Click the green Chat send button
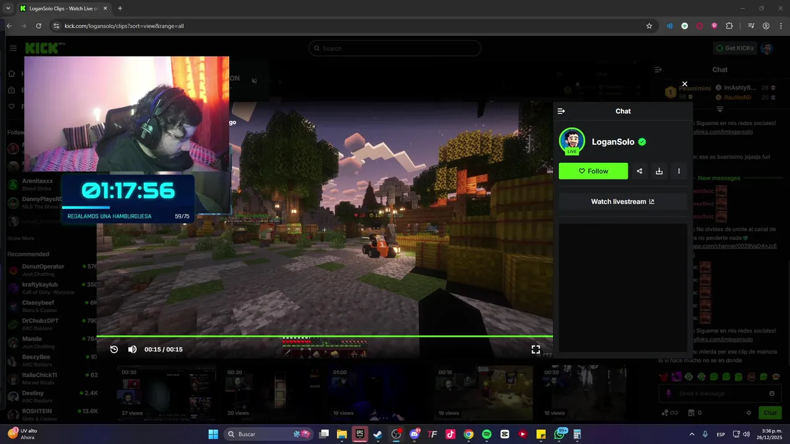Image resolution: width=790 pixels, height=444 pixels. tap(770, 413)
